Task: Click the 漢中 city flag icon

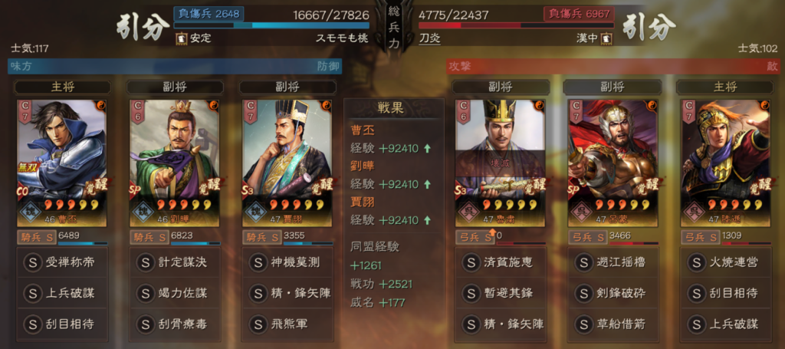Action: [607, 38]
